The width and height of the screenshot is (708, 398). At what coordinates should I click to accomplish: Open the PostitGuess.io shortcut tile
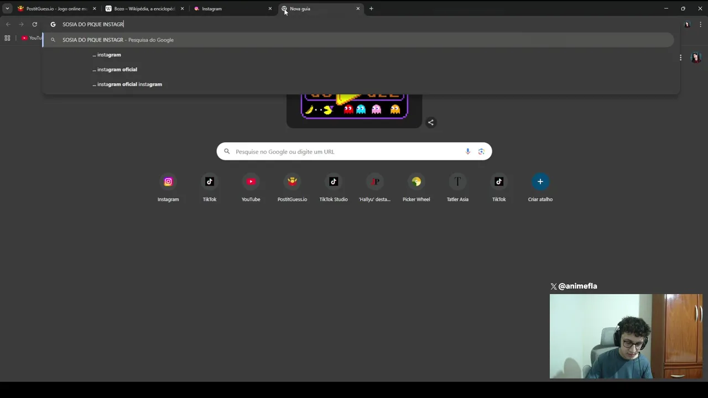click(292, 188)
